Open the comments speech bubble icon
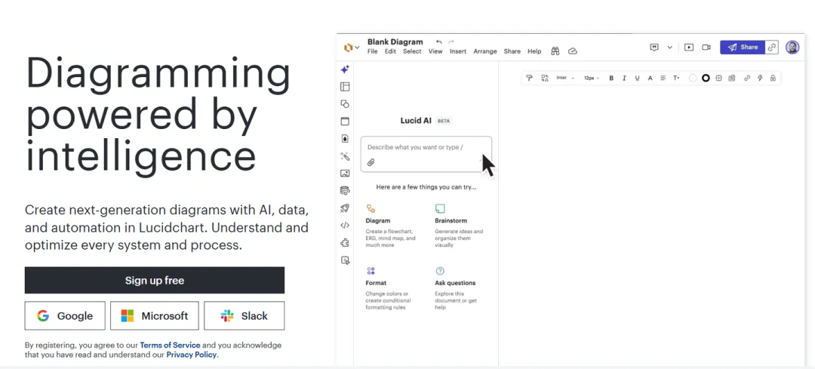Viewport: 815px width, 369px height. [x=654, y=48]
